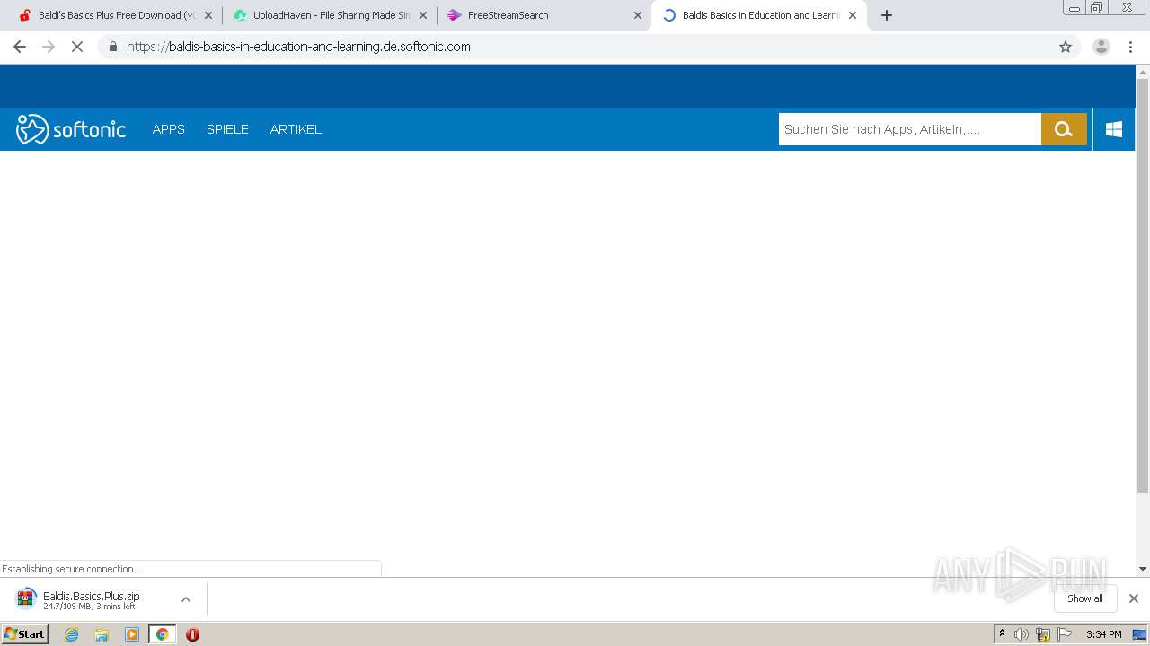Click the Softonic logo
Screen dimensions: 1150x646
coord(71,129)
